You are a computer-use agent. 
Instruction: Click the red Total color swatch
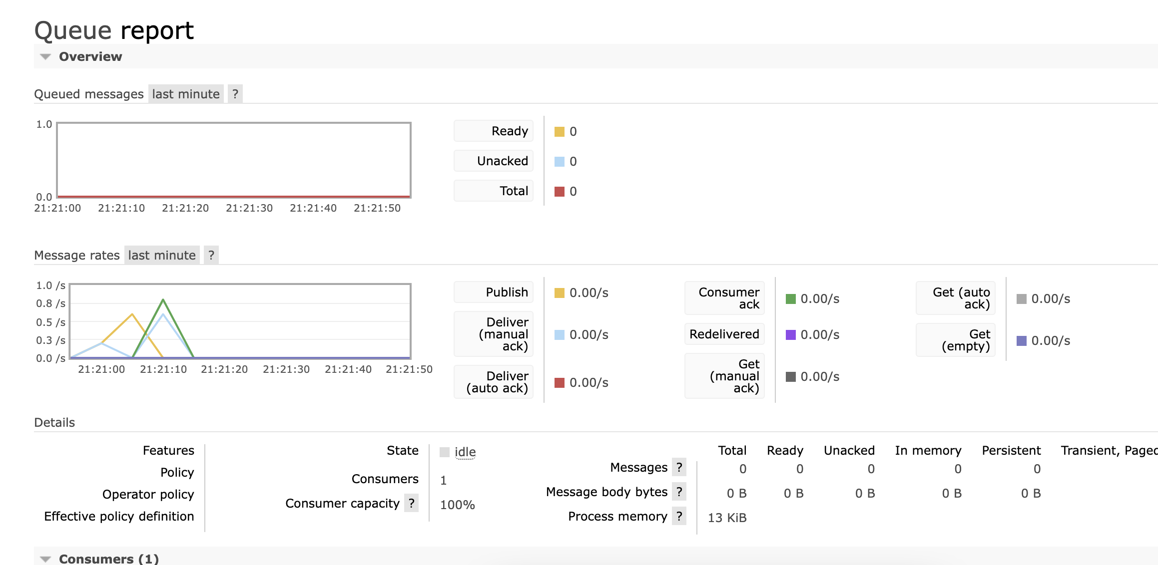pos(560,192)
